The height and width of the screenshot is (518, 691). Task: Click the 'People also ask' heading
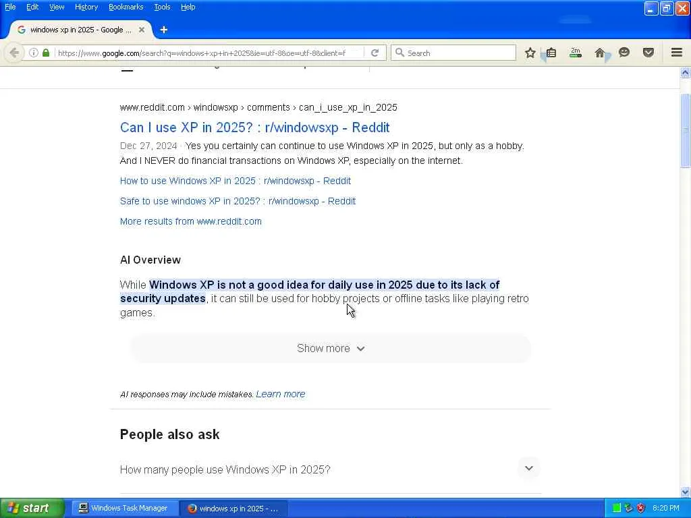(x=169, y=434)
